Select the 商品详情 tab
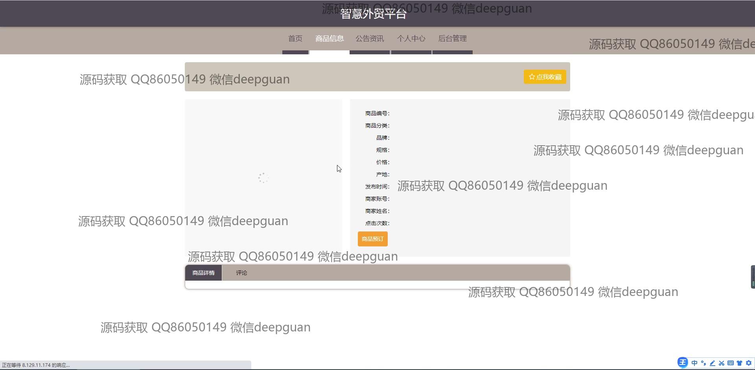This screenshot has width=755, height=370. [203, 273]
